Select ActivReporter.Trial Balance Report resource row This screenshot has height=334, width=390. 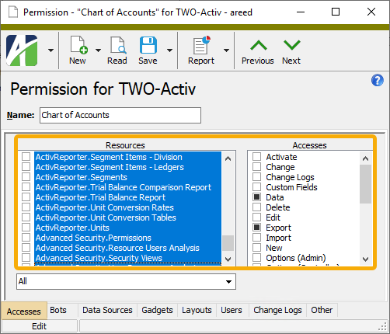click(x=128, y=197)
